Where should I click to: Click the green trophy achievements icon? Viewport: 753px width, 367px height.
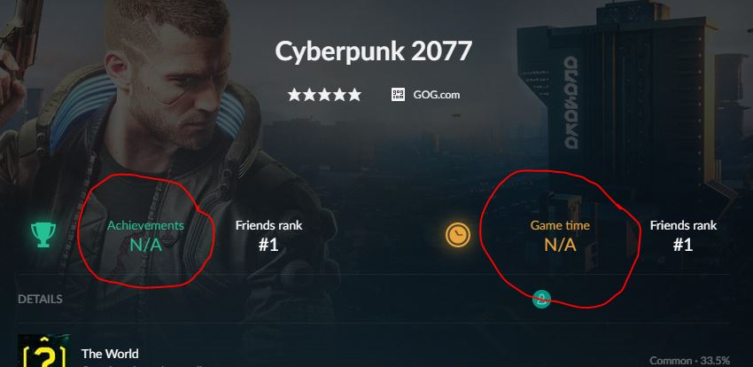coord(43,235)
